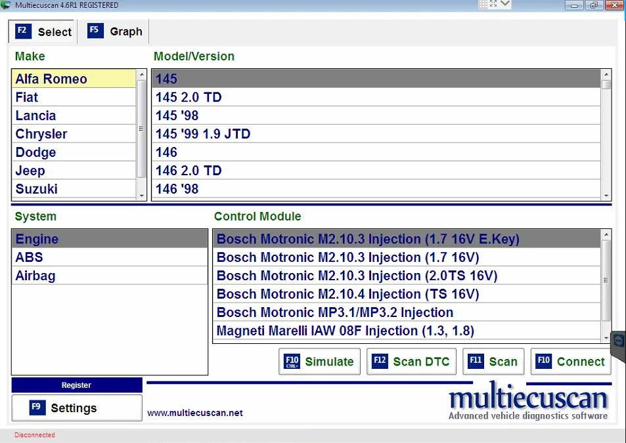Select model 145 2.0 TD

click(x=376, y=97)
